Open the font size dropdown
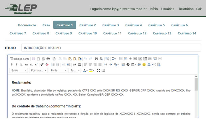Viewport: 206px width, 123px height. tap(75, 71)
